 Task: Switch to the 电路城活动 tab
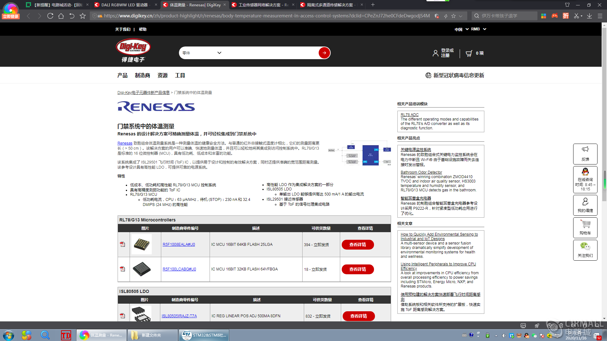tap(56, 5)
